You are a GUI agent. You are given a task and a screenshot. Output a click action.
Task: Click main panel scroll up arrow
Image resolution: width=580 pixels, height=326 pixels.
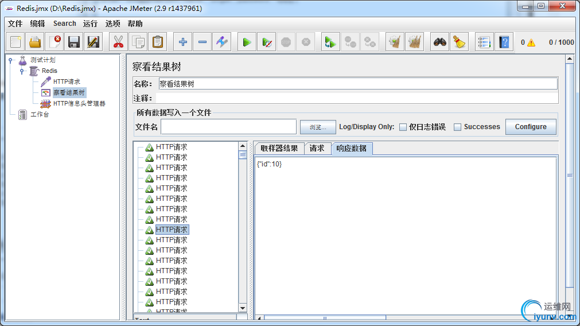pyautogui.click(x=570, y=59)
